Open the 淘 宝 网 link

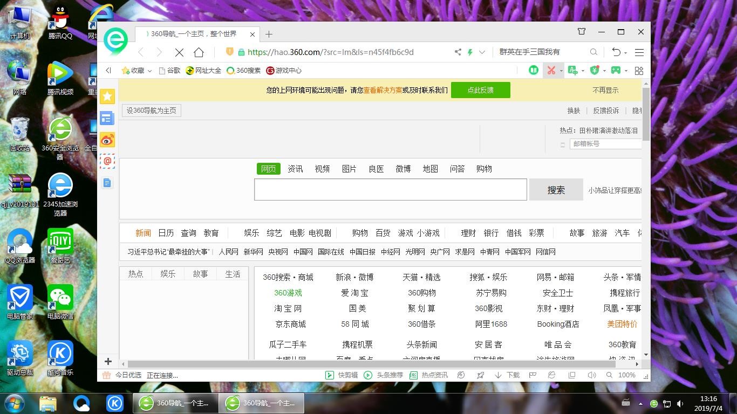(288, 308)
